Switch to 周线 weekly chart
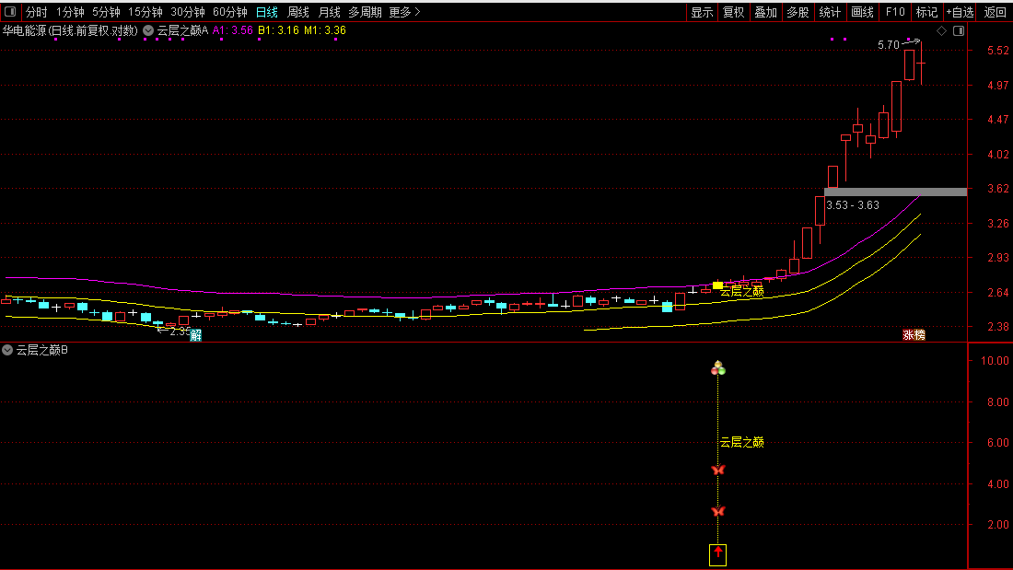This screenshot has height=570, width=1013. click(x=297, y=12)
